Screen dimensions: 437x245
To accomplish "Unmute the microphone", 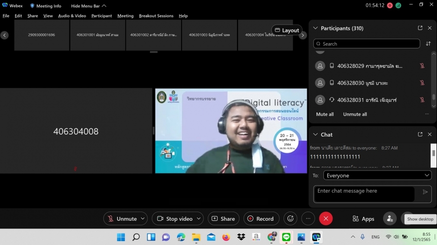I will tap(122, 219).
